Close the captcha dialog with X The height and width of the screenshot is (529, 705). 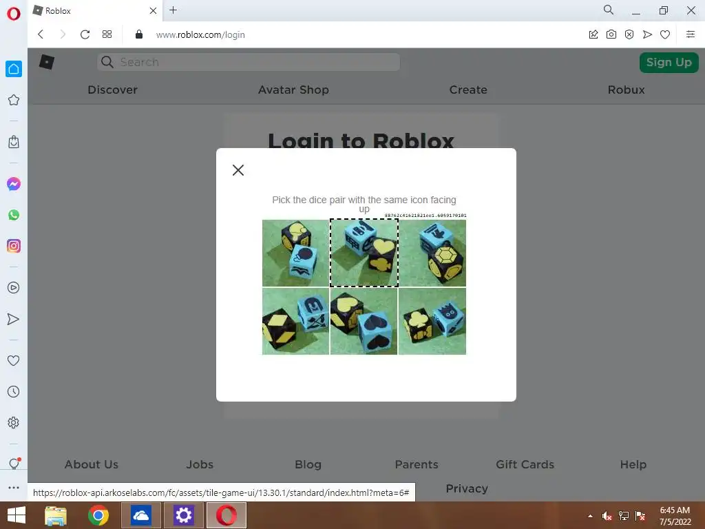pos(238,169)
